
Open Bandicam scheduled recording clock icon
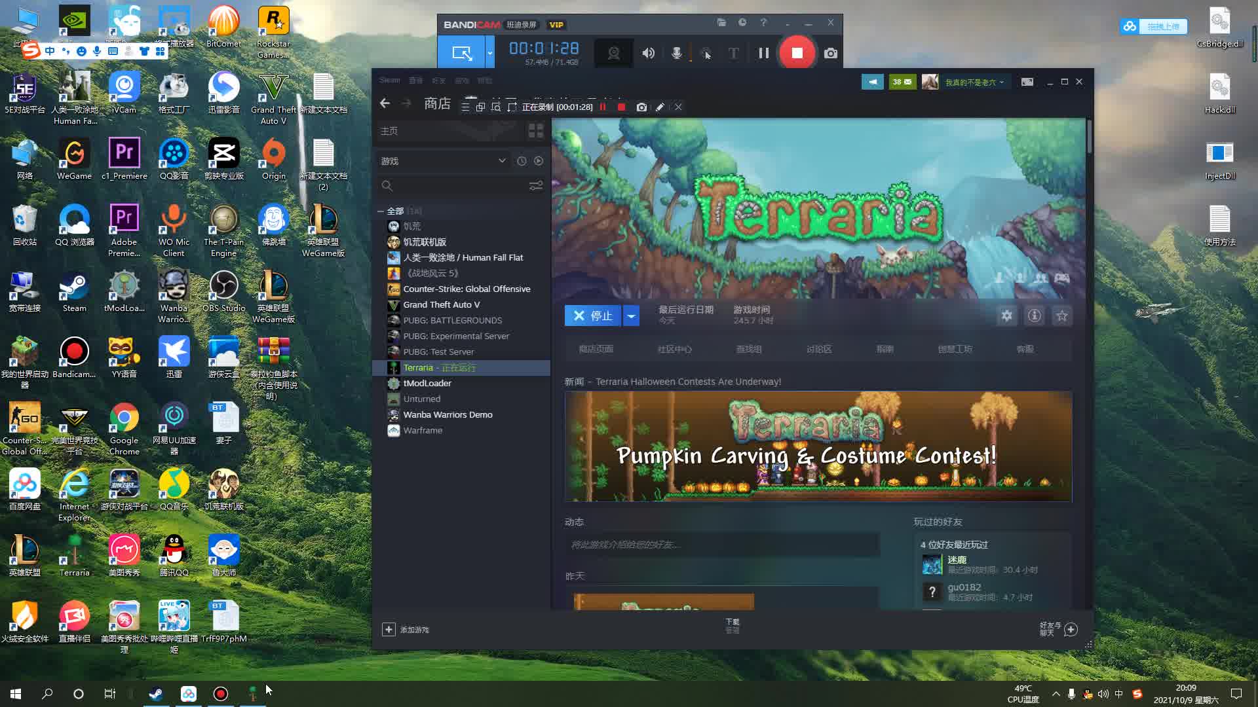click(742, 22)
